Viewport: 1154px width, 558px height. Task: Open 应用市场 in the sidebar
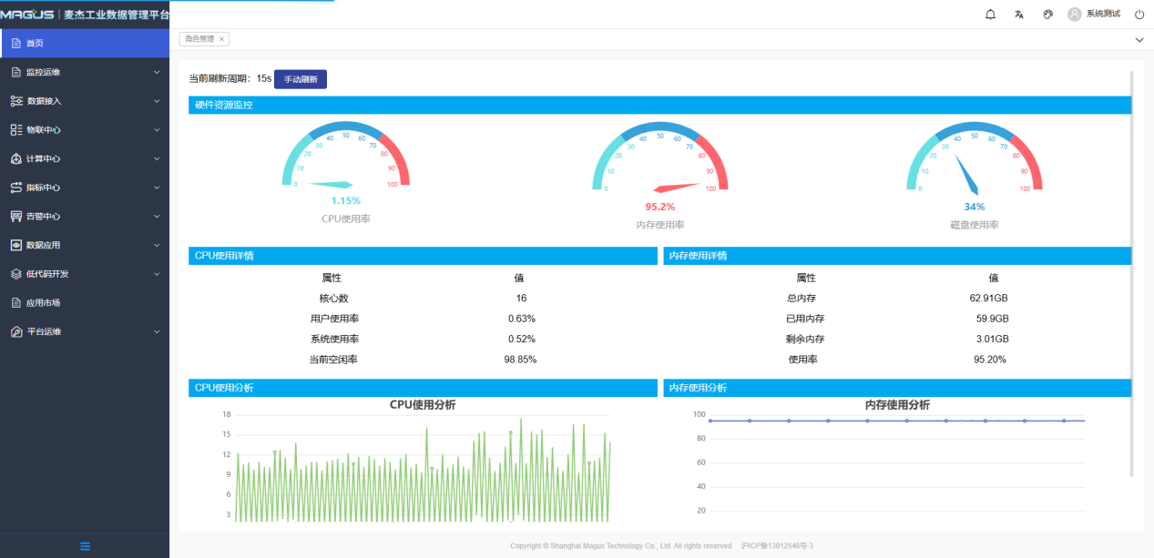pos(43,303)
